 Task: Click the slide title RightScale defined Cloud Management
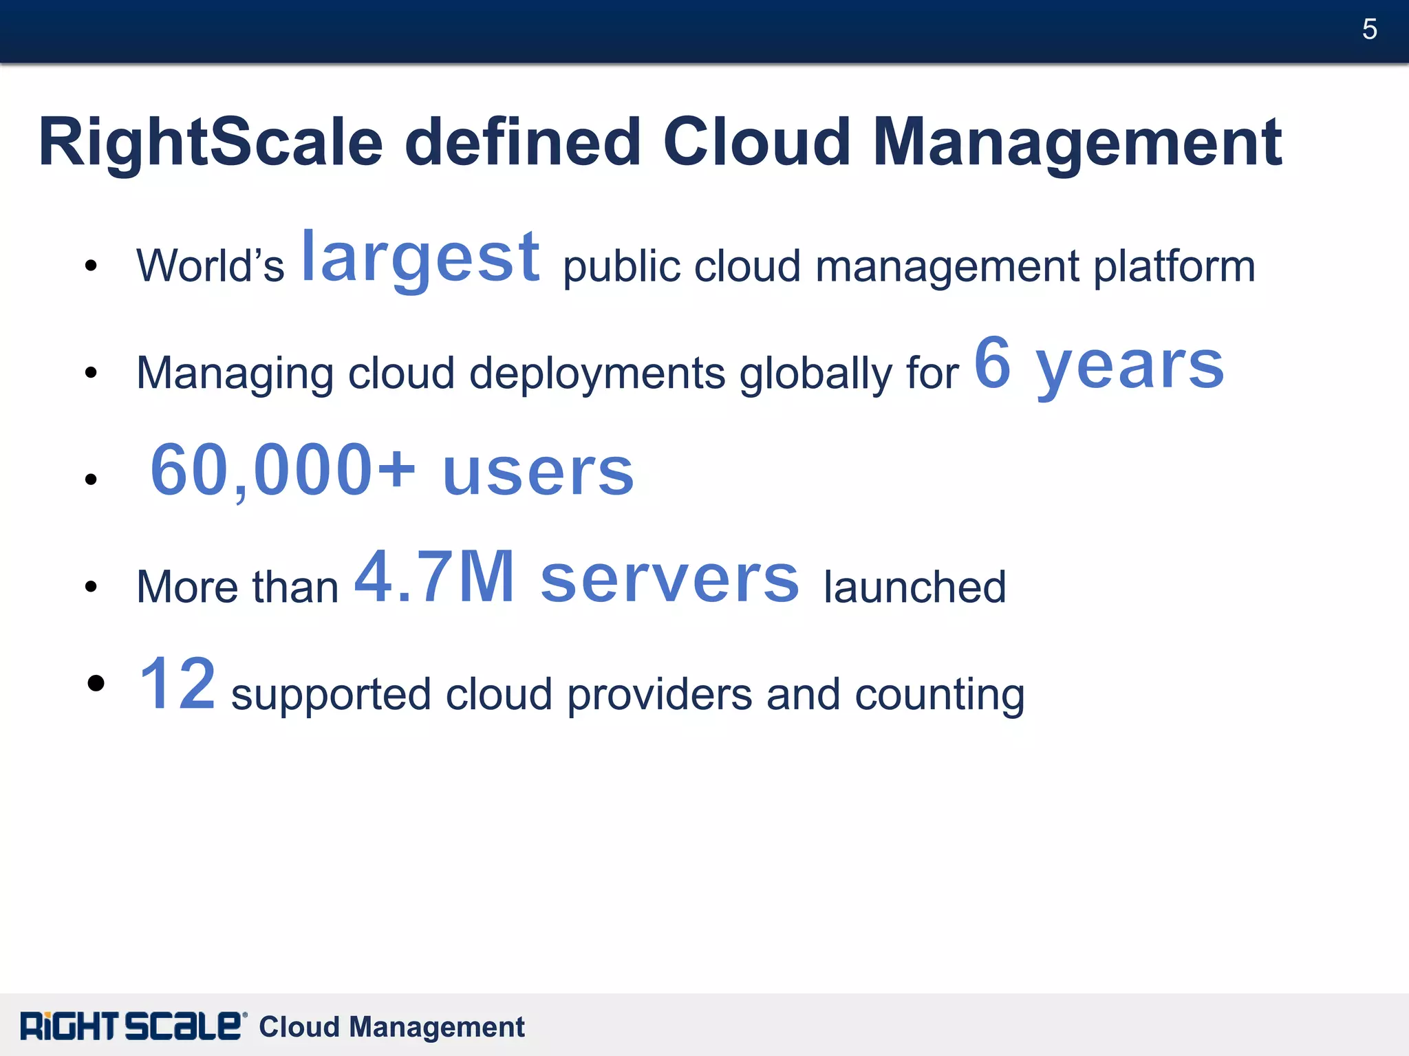[660, 142]
